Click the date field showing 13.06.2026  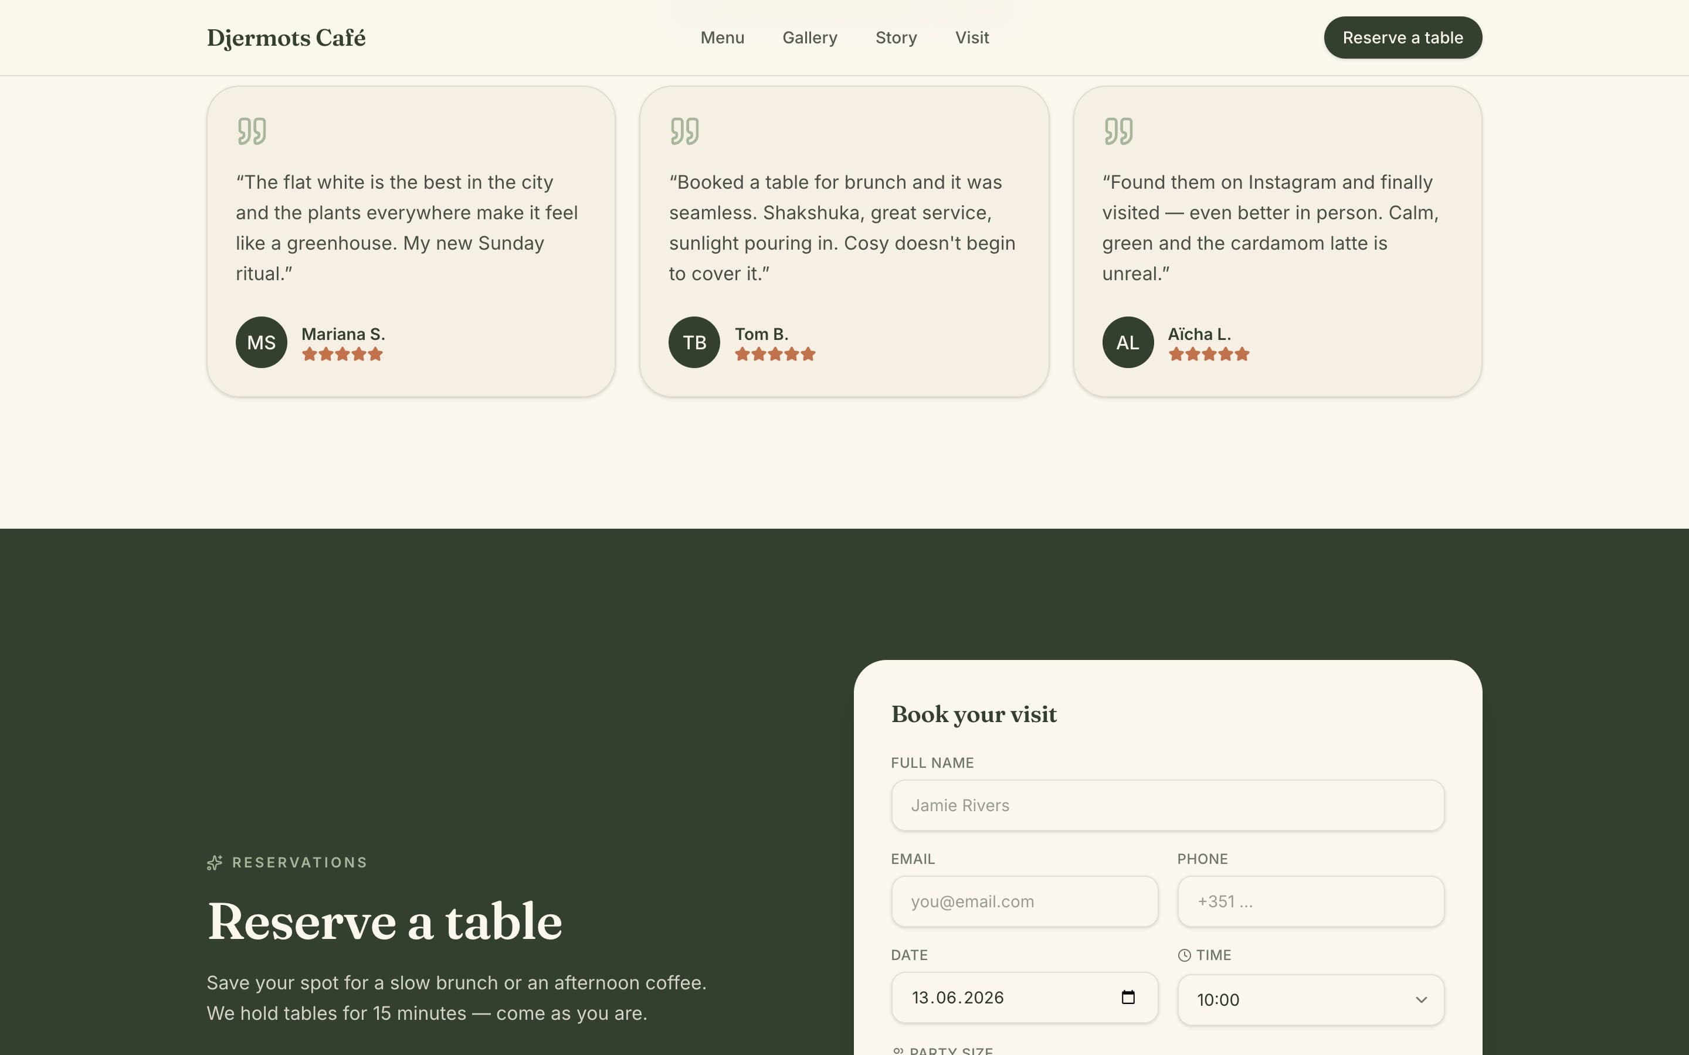1025,997
